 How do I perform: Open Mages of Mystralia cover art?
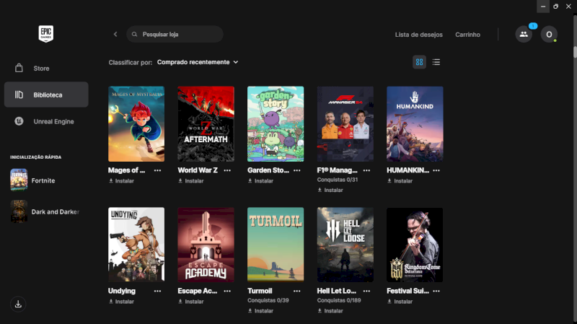click(136, 123)
